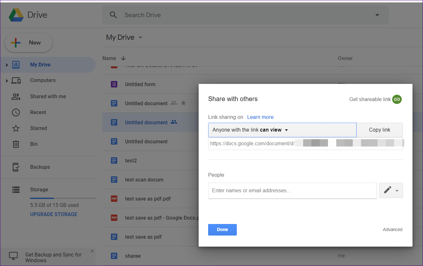This screenshot has width=423, height=266.
Task: Click the Backup and Sync monitor icon
Action: [13, 256]
